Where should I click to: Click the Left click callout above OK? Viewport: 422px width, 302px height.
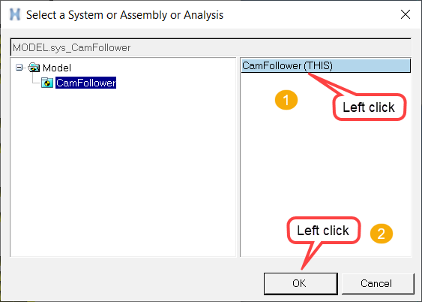324,231
